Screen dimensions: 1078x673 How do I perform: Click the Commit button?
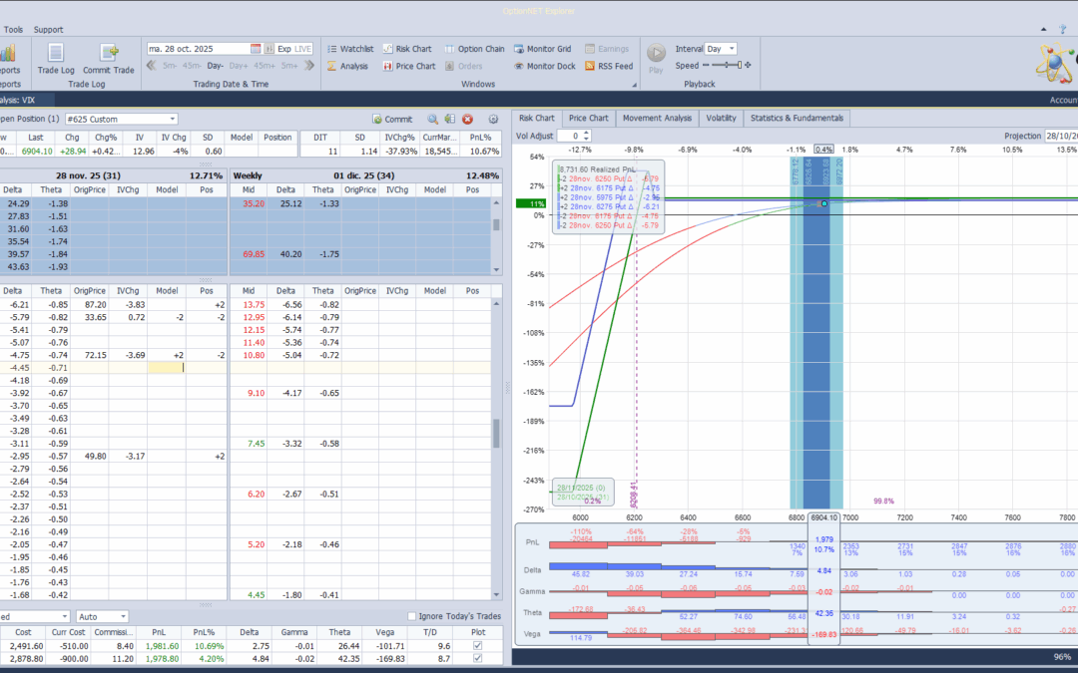tap(392, 119)
